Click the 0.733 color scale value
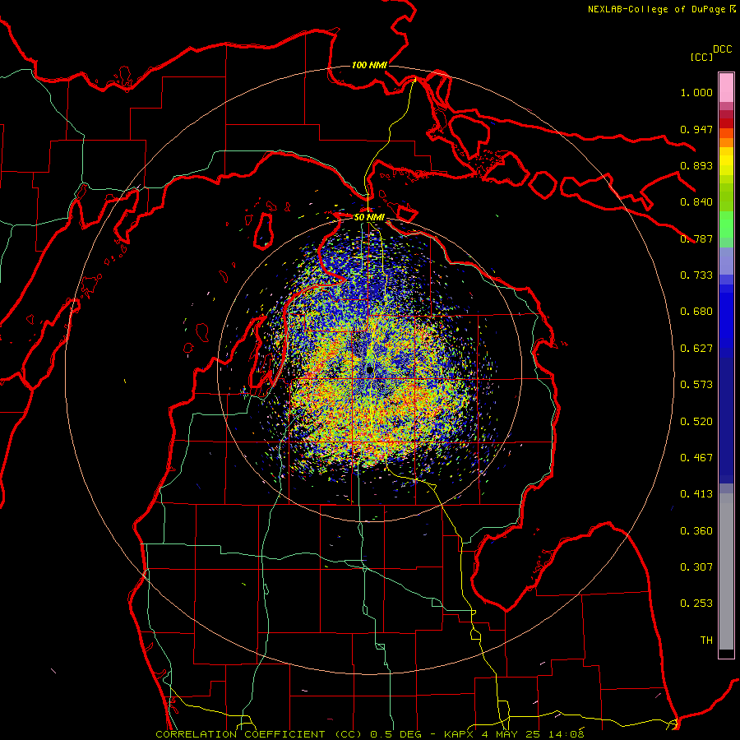Screen dimensions: 740x740 click(696, 275)
